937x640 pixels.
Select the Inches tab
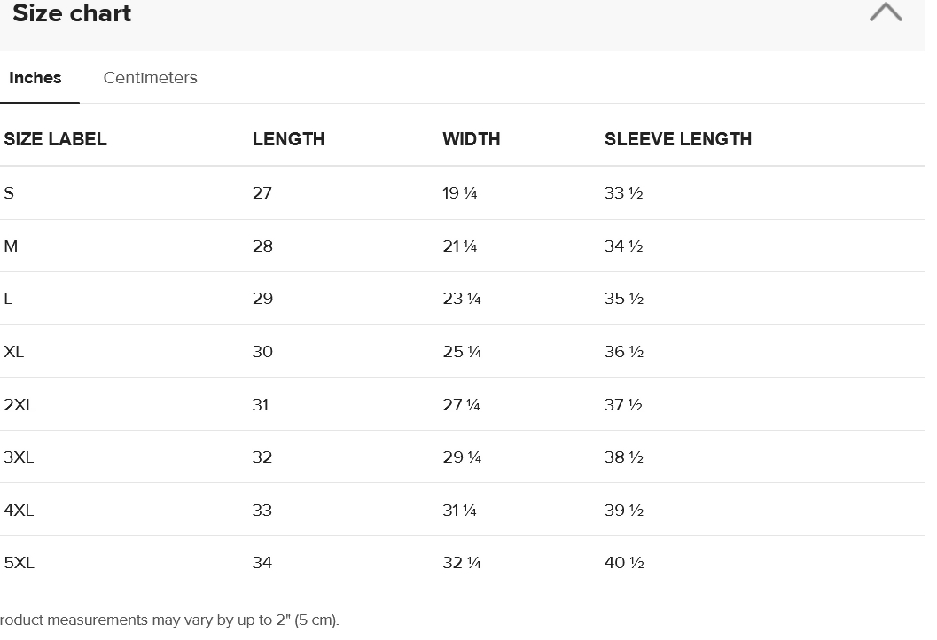coord(35,78)
